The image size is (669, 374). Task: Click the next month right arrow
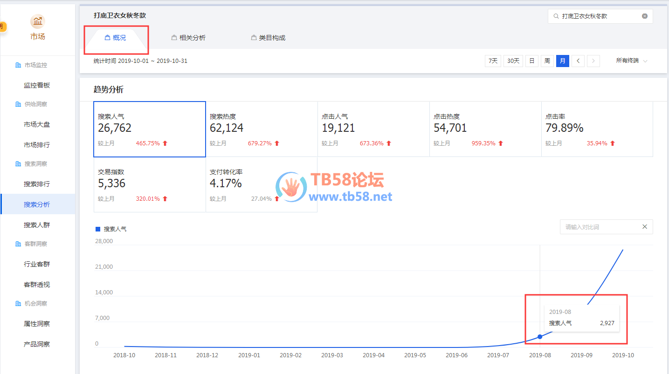pyautogui.click(x=593, y=61)
